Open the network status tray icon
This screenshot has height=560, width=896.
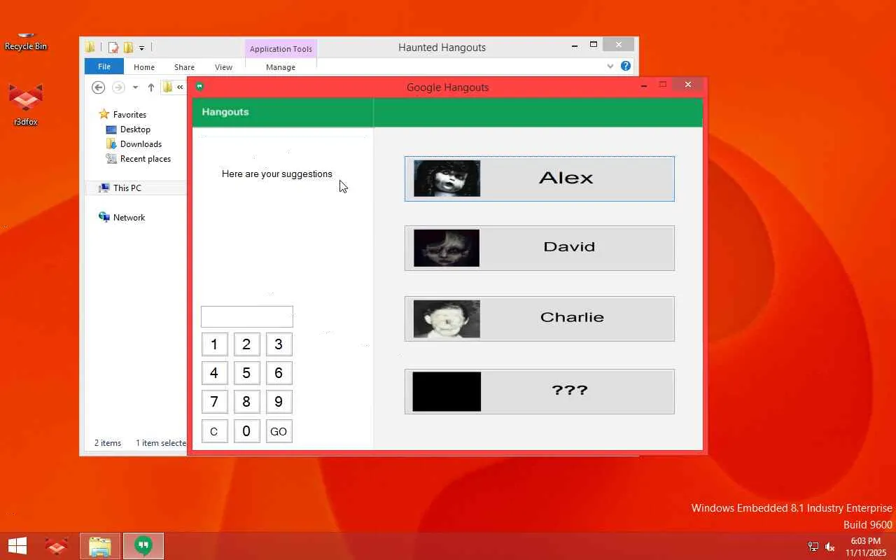(x=813, y=547)
